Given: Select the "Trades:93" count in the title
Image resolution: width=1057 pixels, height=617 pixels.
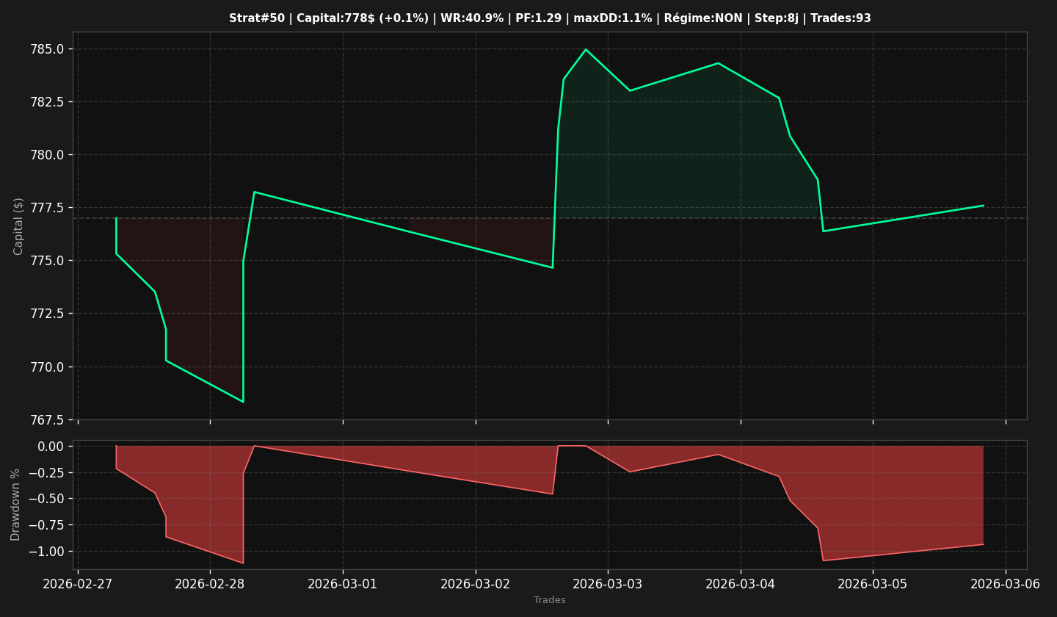Looking at the screenshot, I should point(841,18).
